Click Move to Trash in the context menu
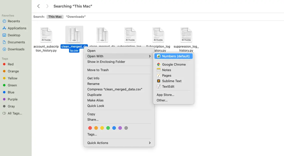Screen dimensions: 284x156 tap(98, 70)
